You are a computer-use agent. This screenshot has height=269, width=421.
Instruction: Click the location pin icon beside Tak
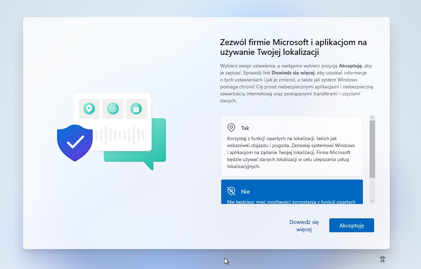[x=231, y=128]
